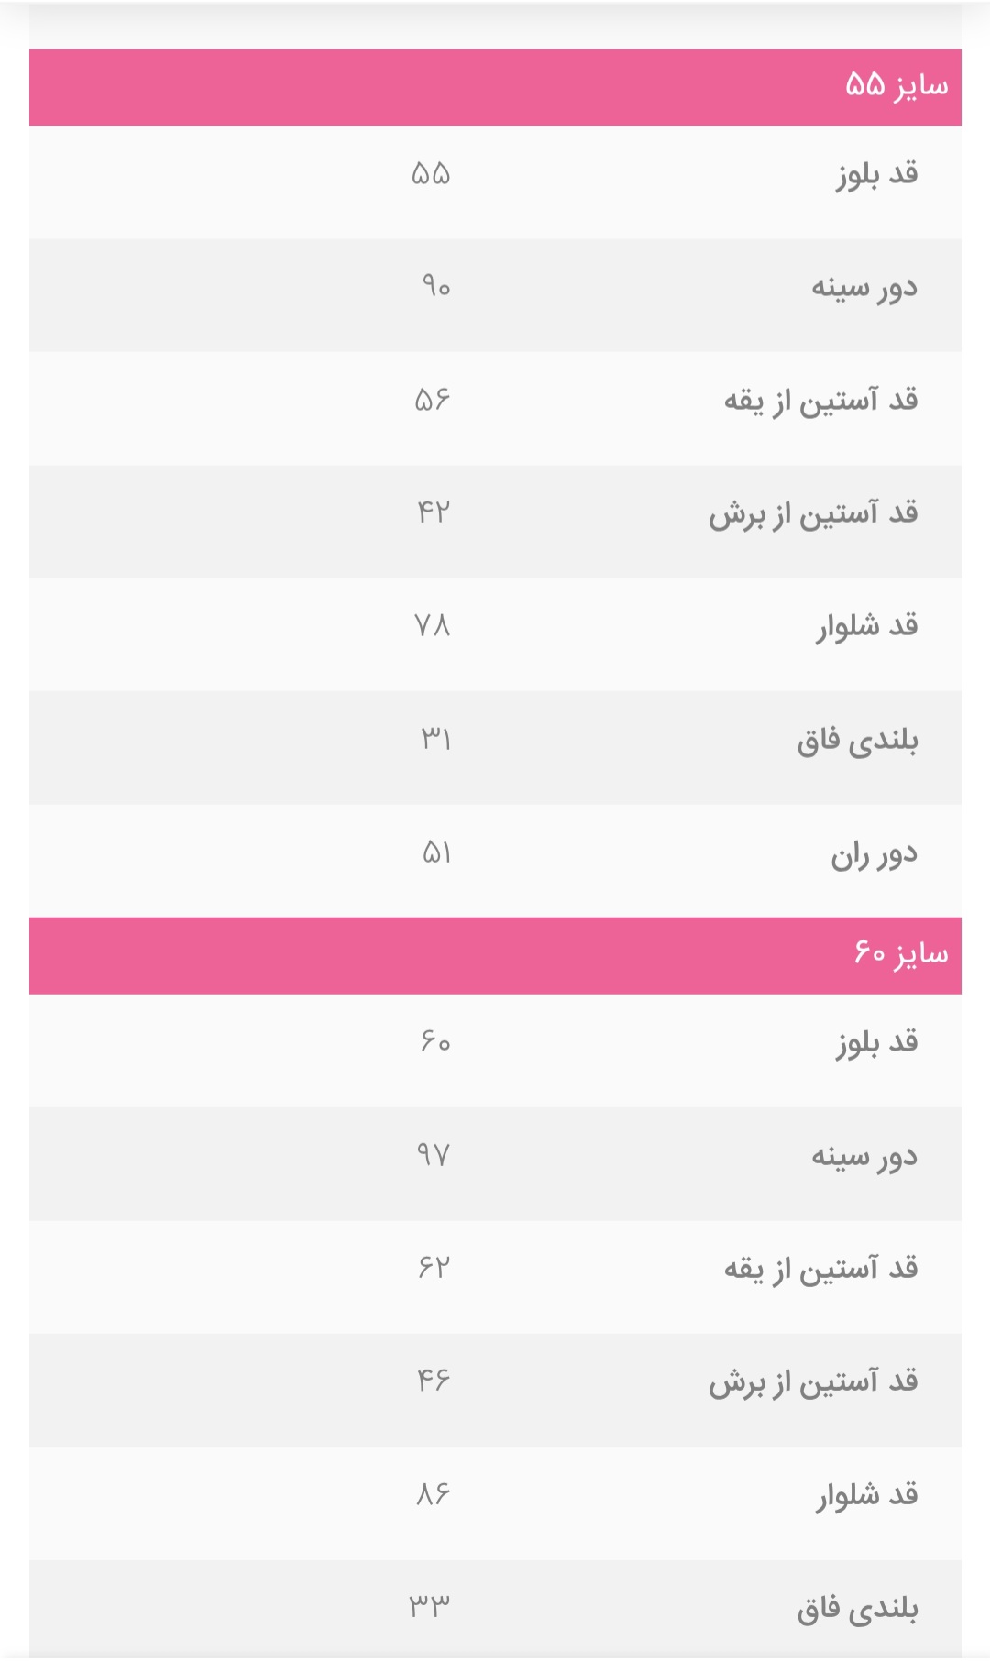Select دور سینه label in size 55 section

tap(863, 288)
